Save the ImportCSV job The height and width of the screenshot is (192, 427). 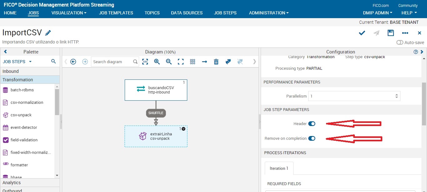click(390, 33)
